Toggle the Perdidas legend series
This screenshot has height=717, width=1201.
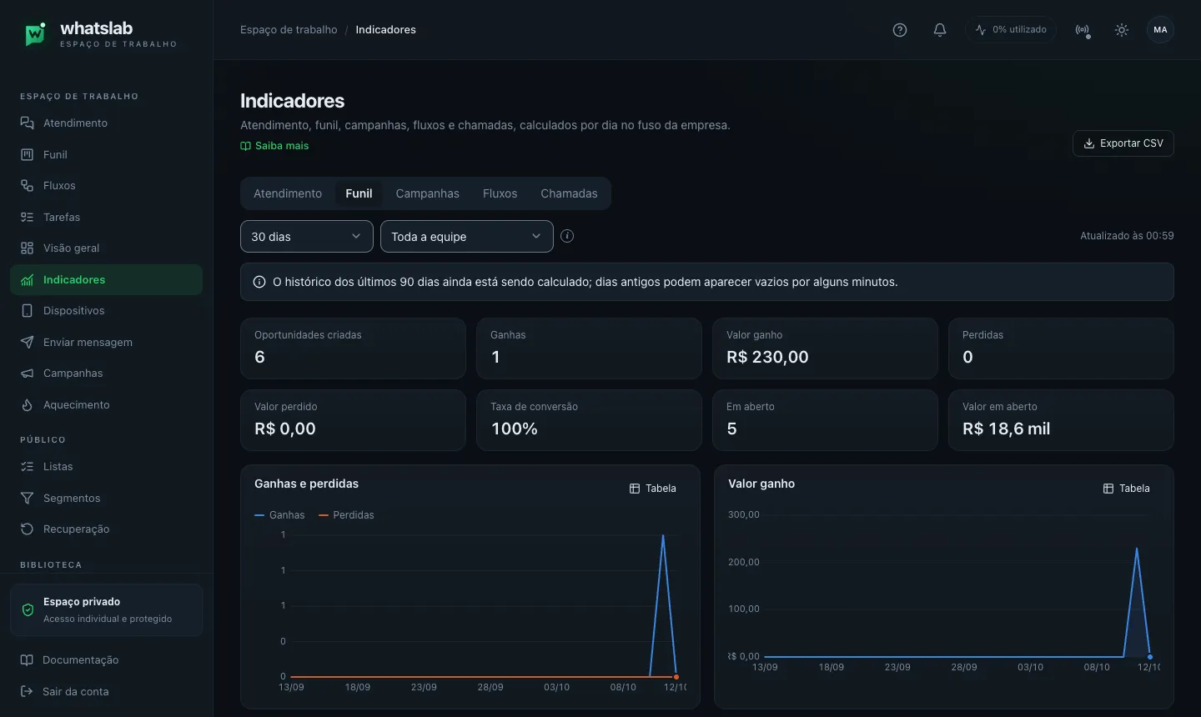point(346,515)
